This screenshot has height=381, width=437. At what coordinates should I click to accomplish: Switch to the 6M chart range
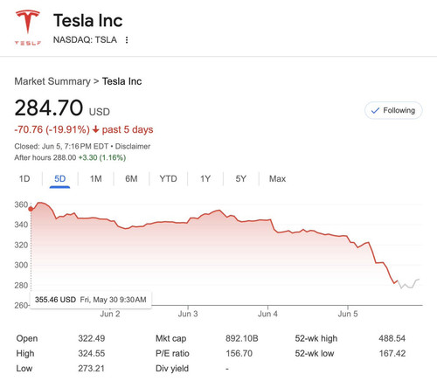tap(131, 178)
